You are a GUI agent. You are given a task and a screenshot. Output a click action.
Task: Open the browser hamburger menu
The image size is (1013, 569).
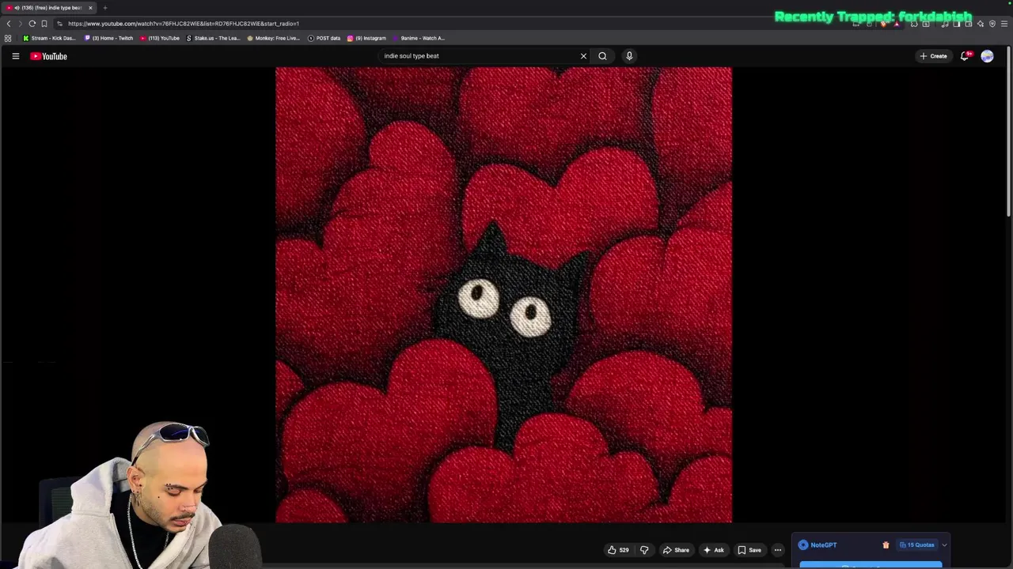click(x=1004, y=24)
